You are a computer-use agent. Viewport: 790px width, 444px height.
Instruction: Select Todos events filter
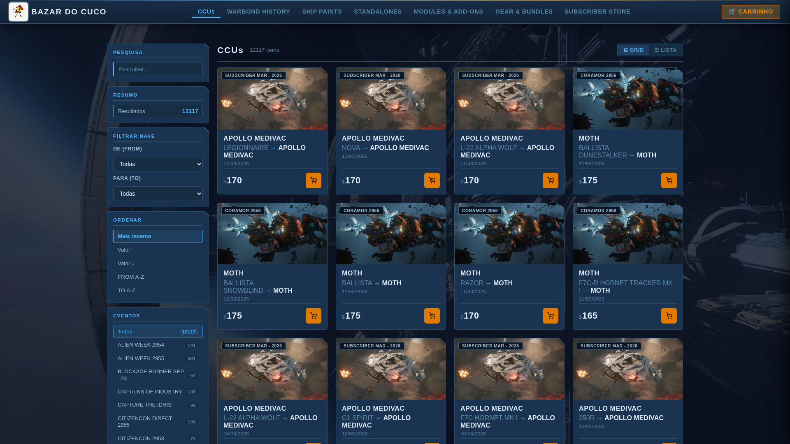[x=158, y=332]
